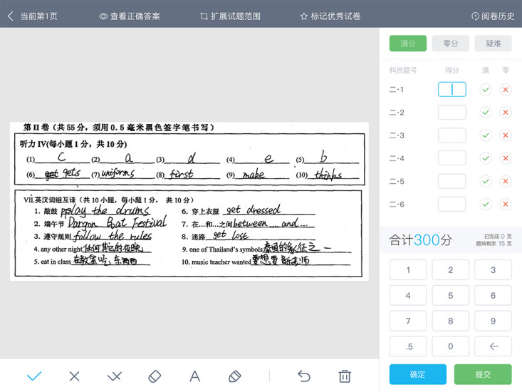Focus the score field for 二-4

coord(451,158)
